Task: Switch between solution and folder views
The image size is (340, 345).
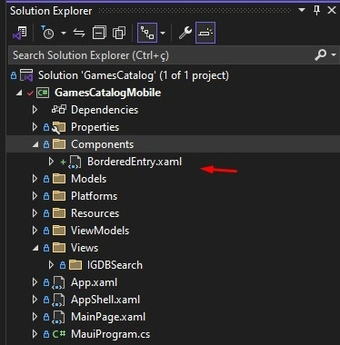Action: (19, 33)
